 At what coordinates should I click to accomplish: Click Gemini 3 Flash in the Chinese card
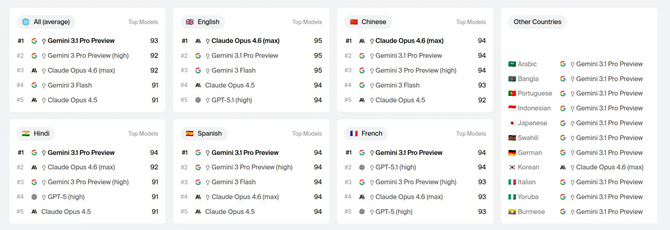(x=397, y=85)
